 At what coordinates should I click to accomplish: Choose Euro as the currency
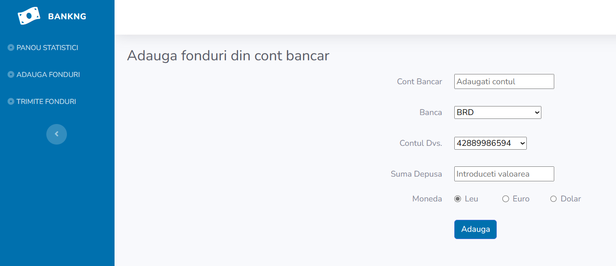coord(506,199)
